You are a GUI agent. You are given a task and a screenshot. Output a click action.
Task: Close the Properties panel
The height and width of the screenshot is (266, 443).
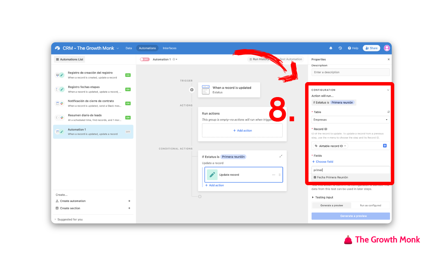click(x=389, y=59)
